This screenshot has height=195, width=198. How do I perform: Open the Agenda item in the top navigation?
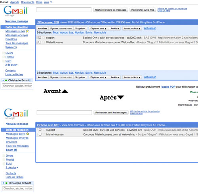(15, 2)
